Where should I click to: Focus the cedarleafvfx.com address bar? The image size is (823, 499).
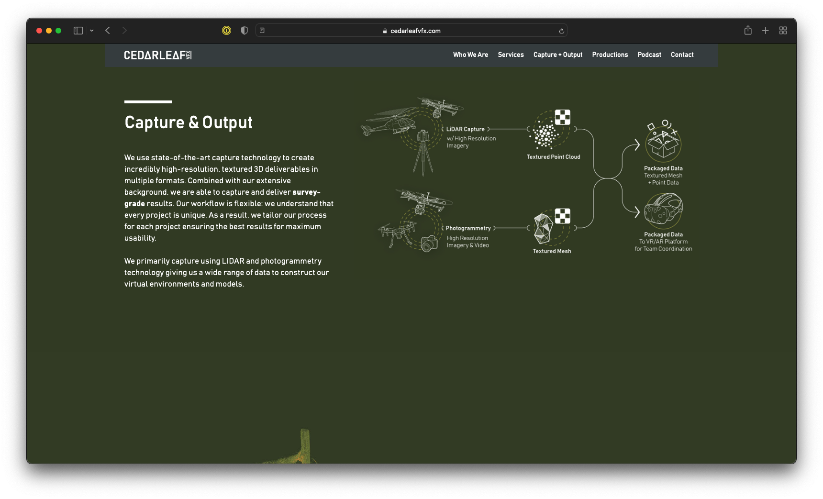(411, 31)
